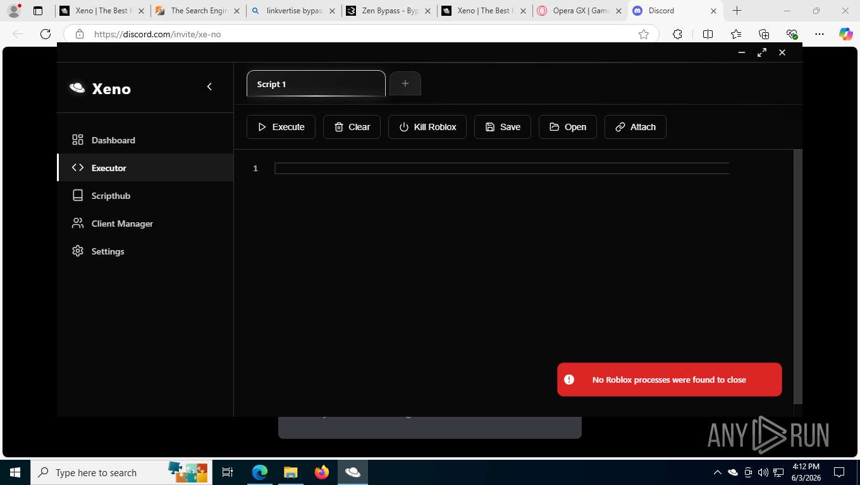This screenshot has height=485, width=860.
Task: Minimize the Xeno window
Action: 742,52
